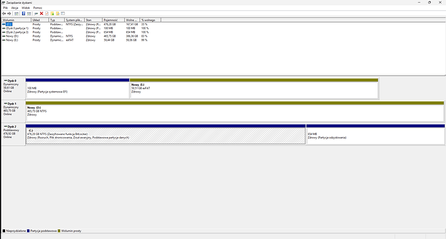Click the Forward arrow toolbar icon
Screen dimensions: 446x239
pyautogui.click(x=9, y=14)
